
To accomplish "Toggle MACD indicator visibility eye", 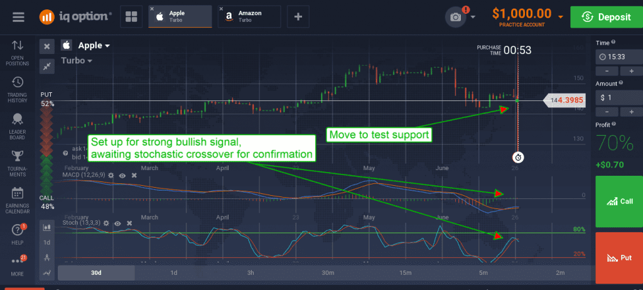I will coord(122,175).
